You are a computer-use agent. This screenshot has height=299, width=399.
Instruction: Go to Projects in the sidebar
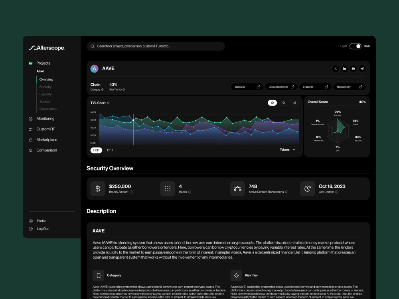[43, 63]
